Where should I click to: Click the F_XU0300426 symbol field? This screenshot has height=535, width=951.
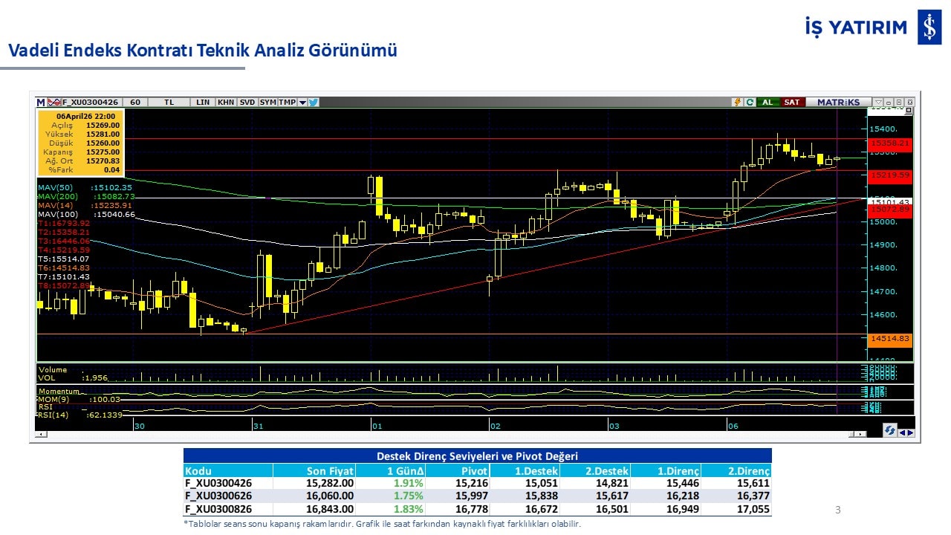(91, 103)
